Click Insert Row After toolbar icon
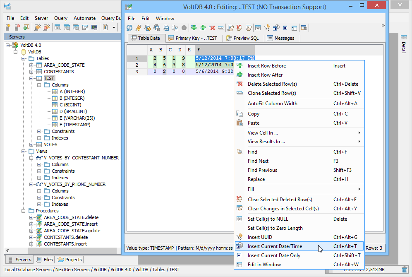The image size is (412, 277). pos(203,28)
